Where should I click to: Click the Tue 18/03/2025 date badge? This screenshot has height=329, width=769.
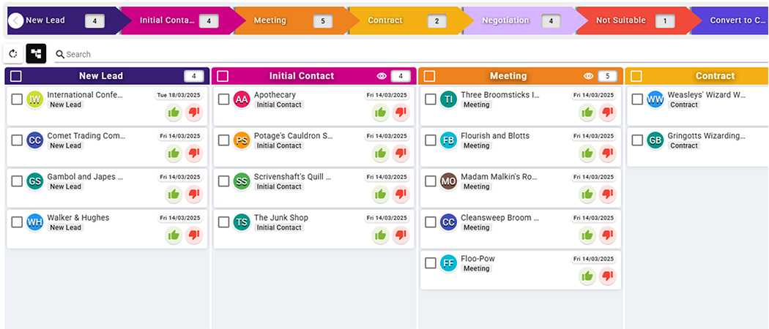(179, 95)
